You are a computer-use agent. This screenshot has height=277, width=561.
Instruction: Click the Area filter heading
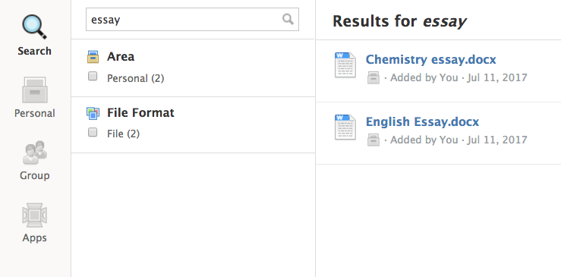[x=121, y=57]
